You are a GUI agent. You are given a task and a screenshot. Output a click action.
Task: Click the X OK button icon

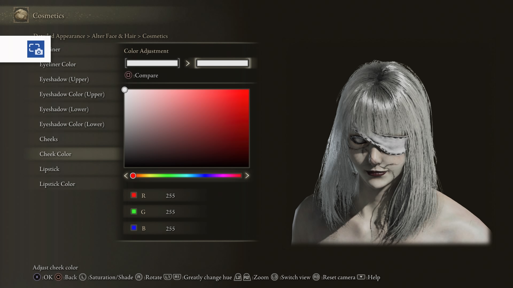pos(37,277)
